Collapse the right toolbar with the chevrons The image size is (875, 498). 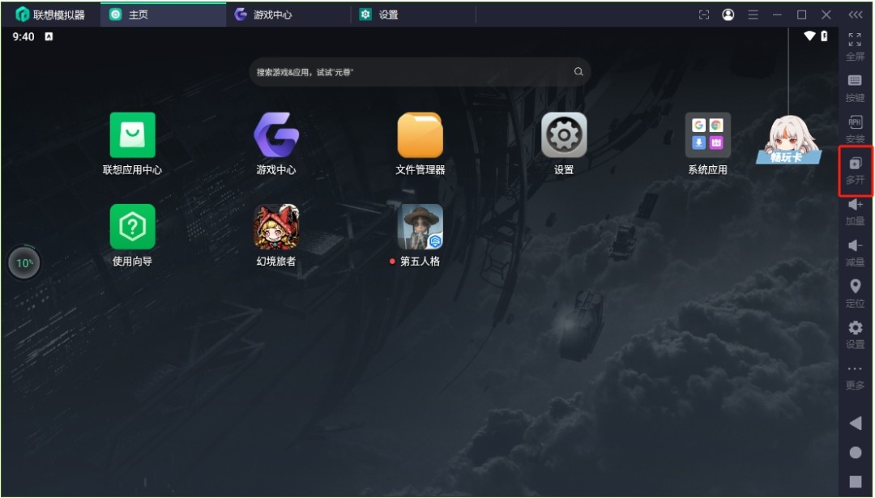[x=855, y=13]
